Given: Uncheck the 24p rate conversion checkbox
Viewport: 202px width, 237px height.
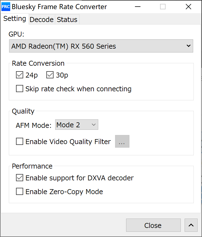Looking at the screenshot, I should coord(20,75).
